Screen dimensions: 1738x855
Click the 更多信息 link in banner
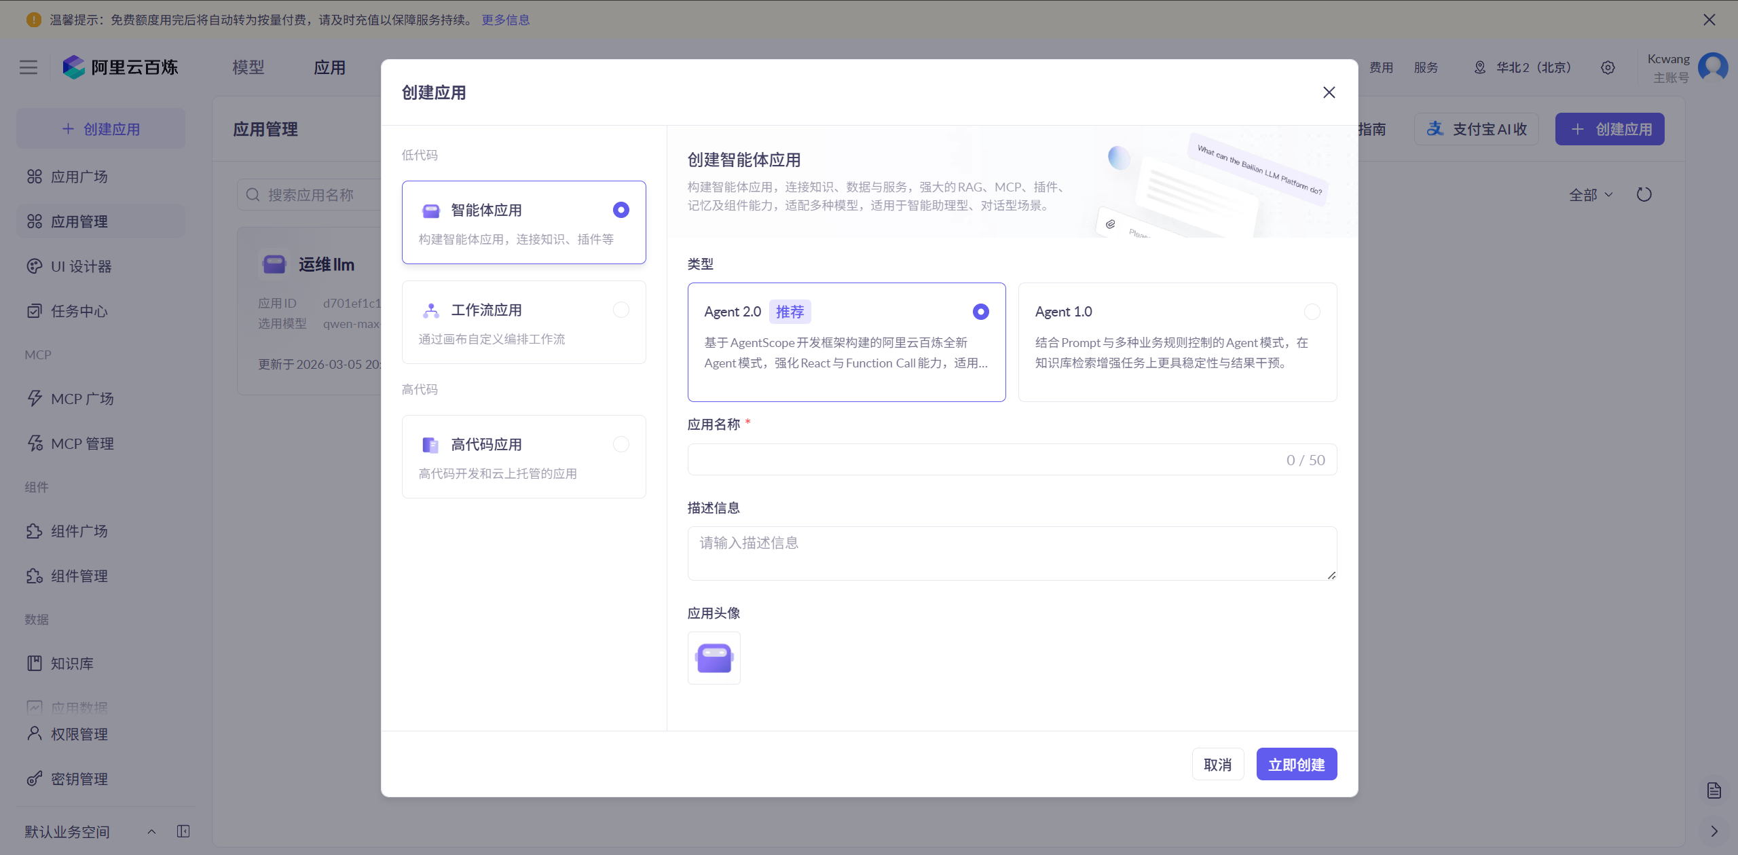click(506, 20)
